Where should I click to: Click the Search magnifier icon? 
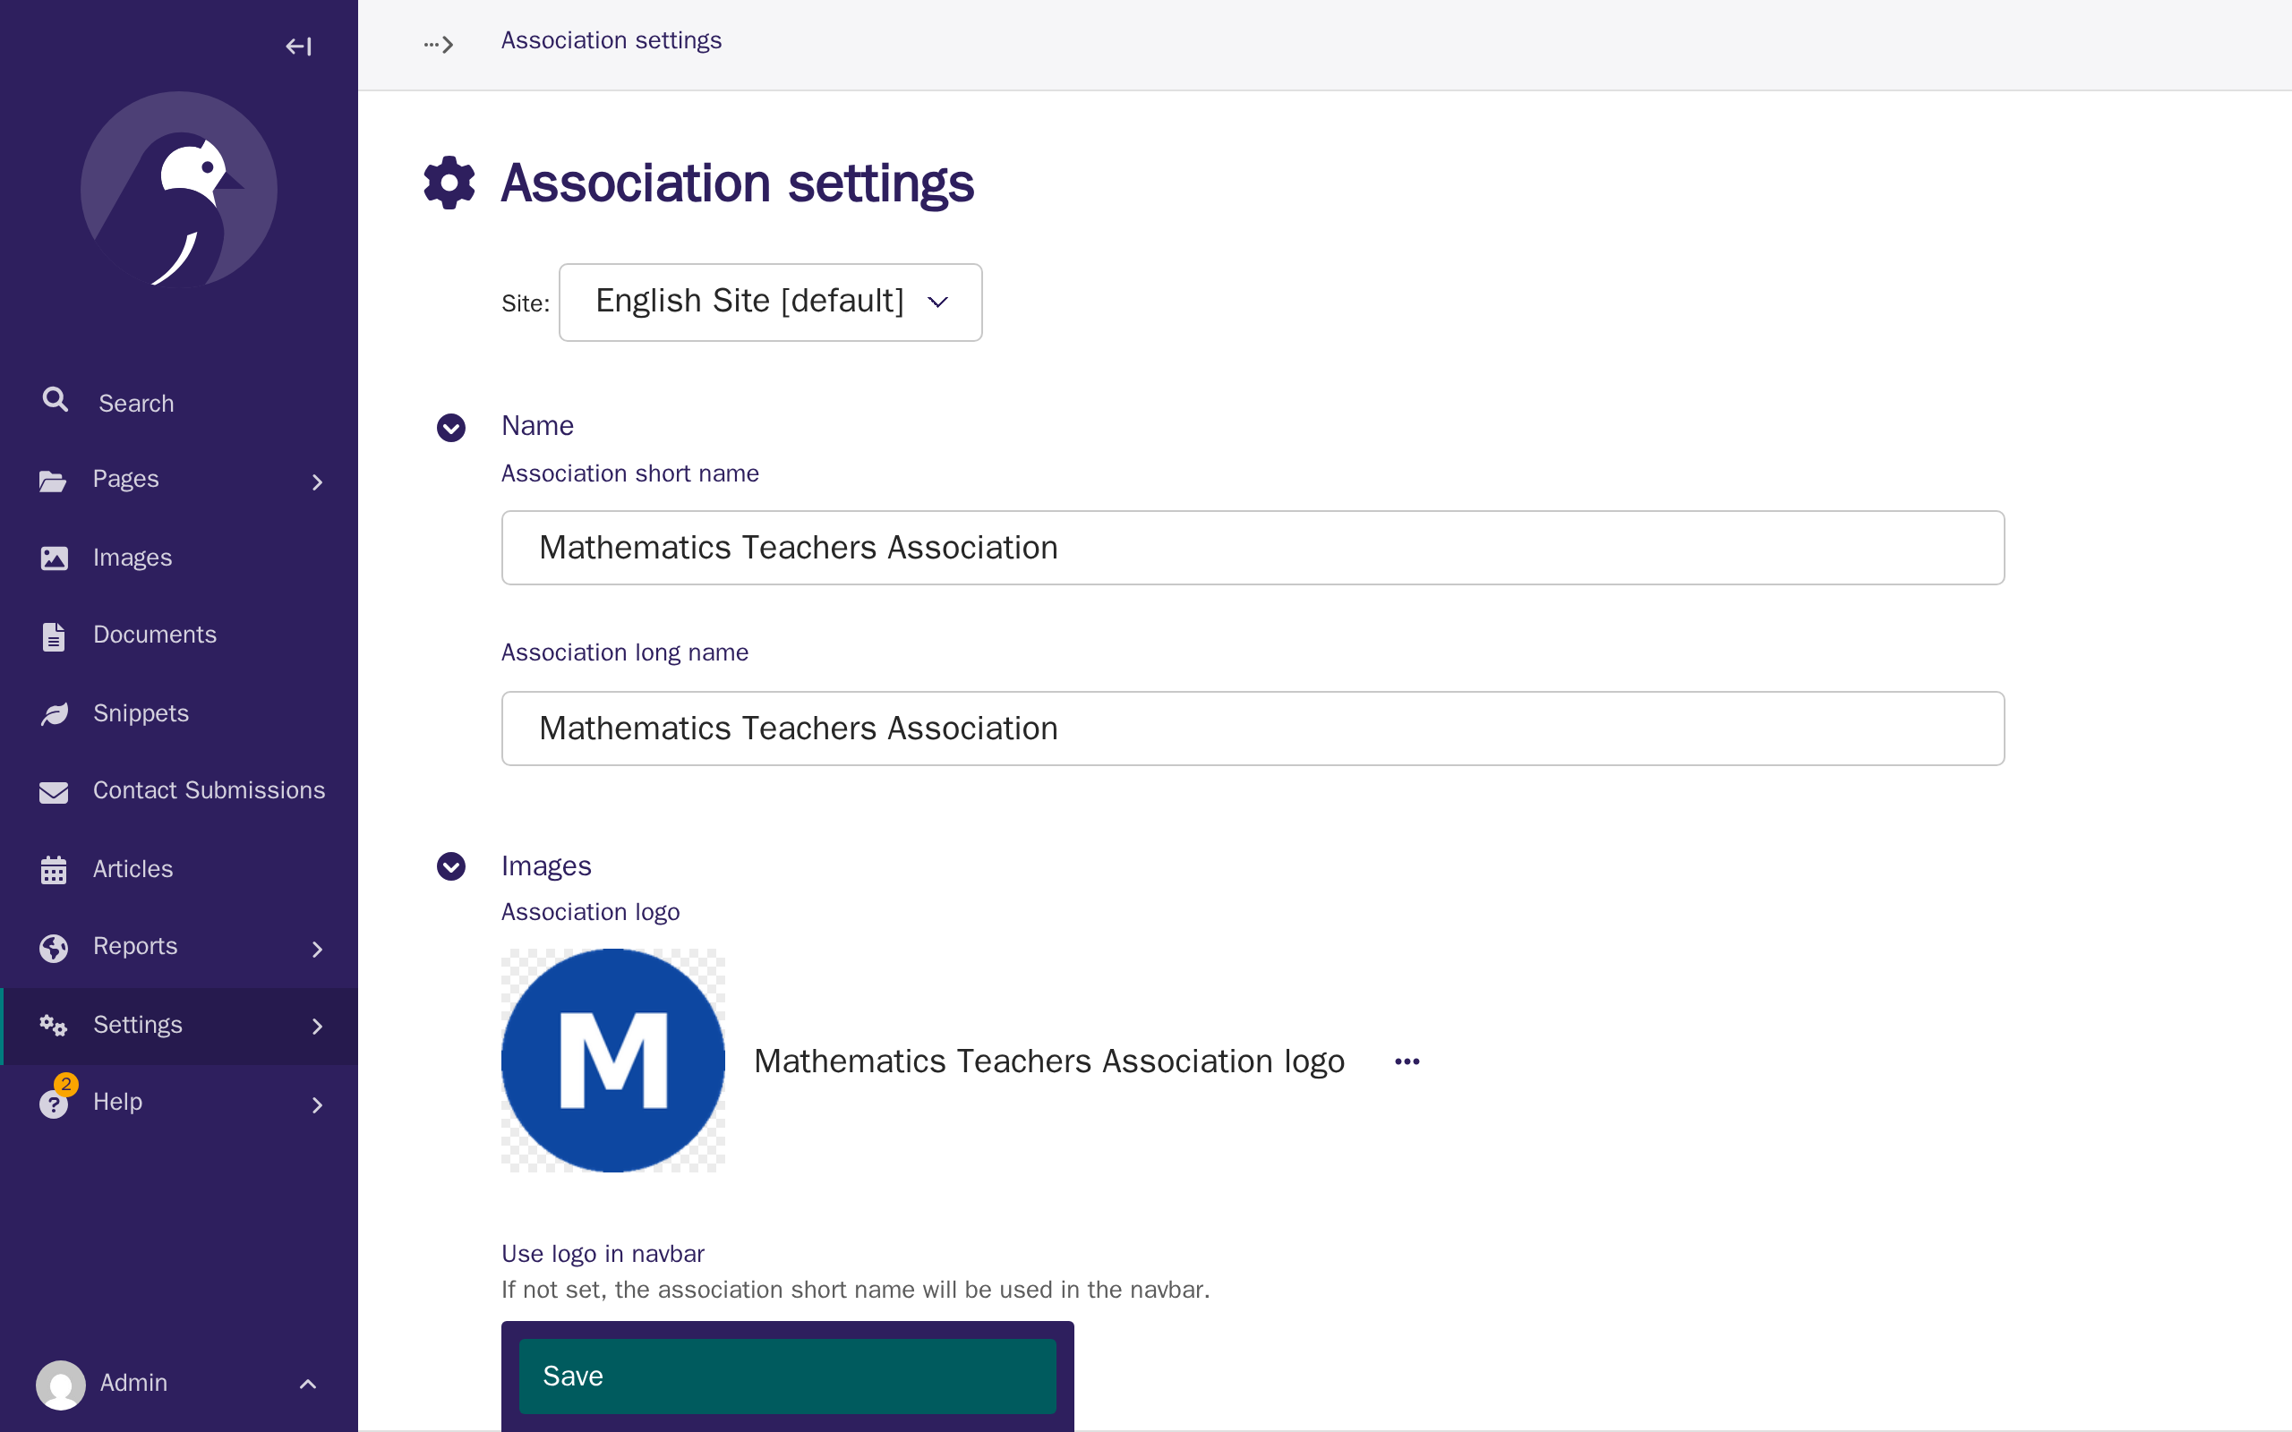click(x=55, y=401)
